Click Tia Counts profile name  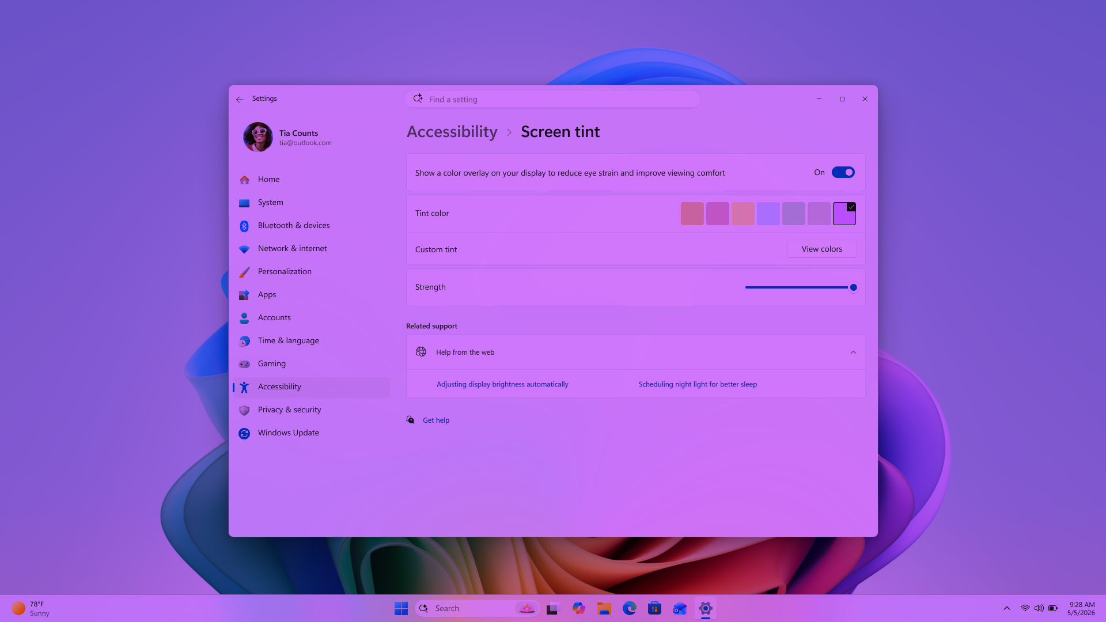click(298, 133)
